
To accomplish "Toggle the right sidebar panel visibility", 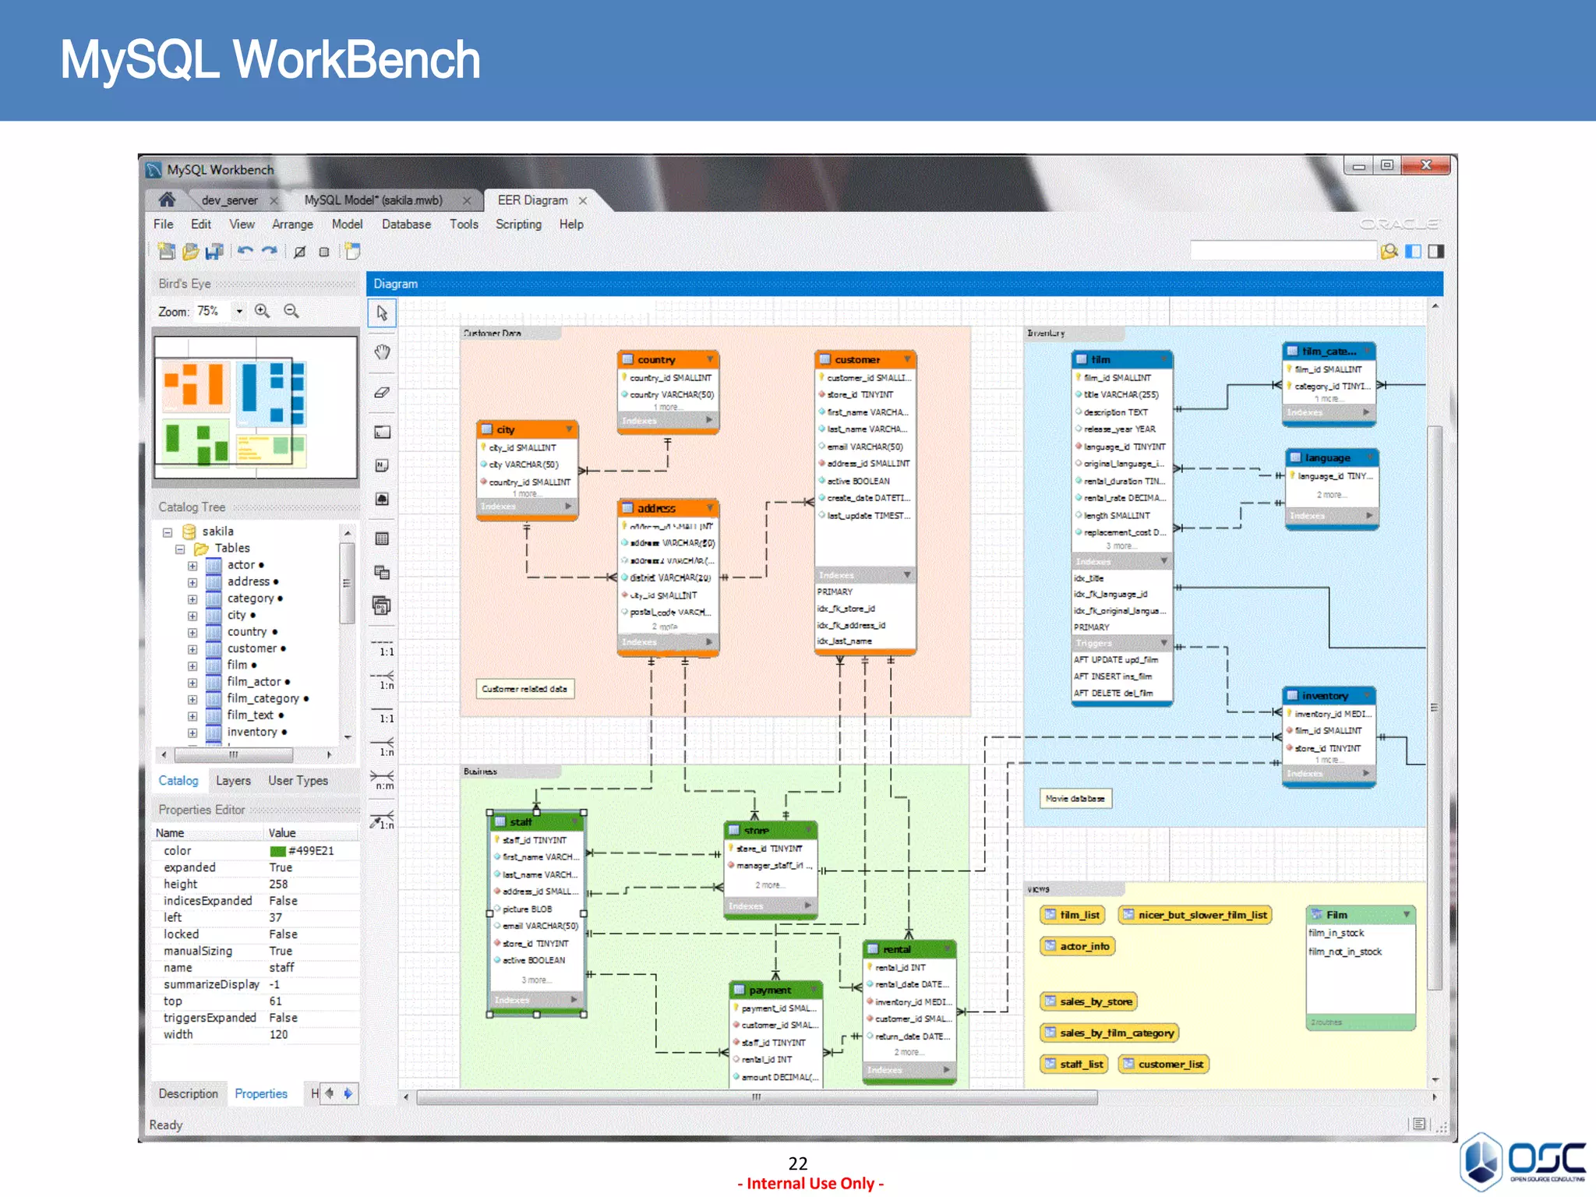I will [1436, 251].
